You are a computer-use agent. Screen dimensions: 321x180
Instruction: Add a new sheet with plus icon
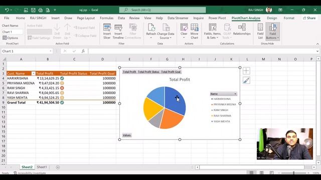click(58, 167)
